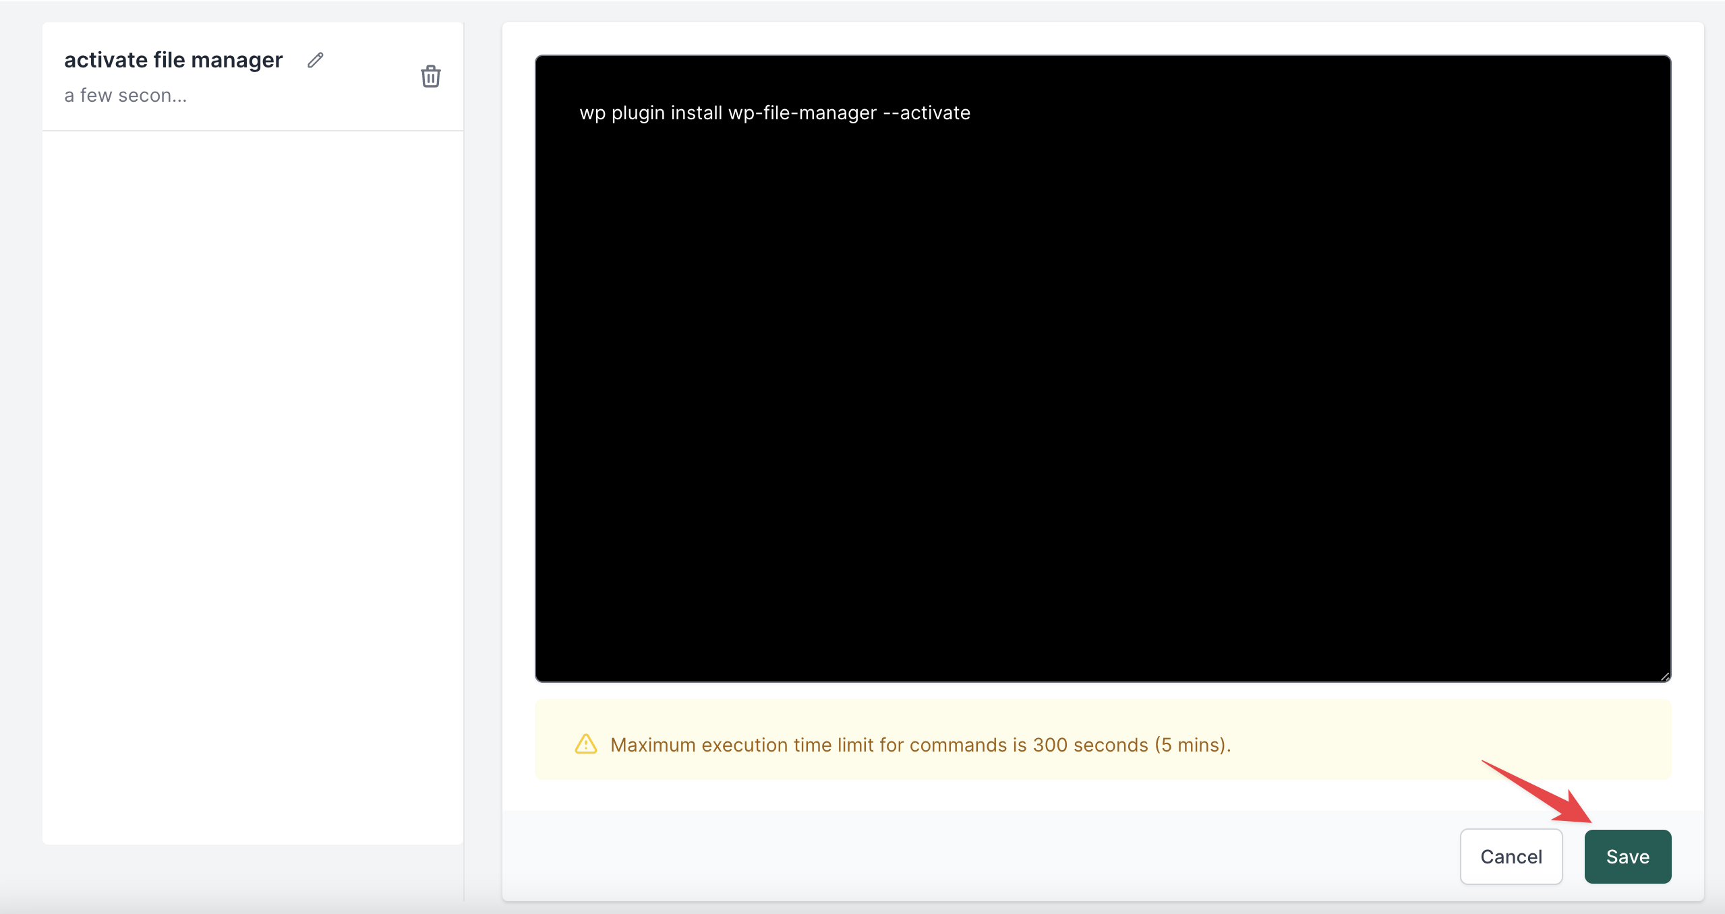The height and width of the screenshot is (914, 1725).
Task: Click the 'a few secon...' timestamp
Action: coord(125,96)
